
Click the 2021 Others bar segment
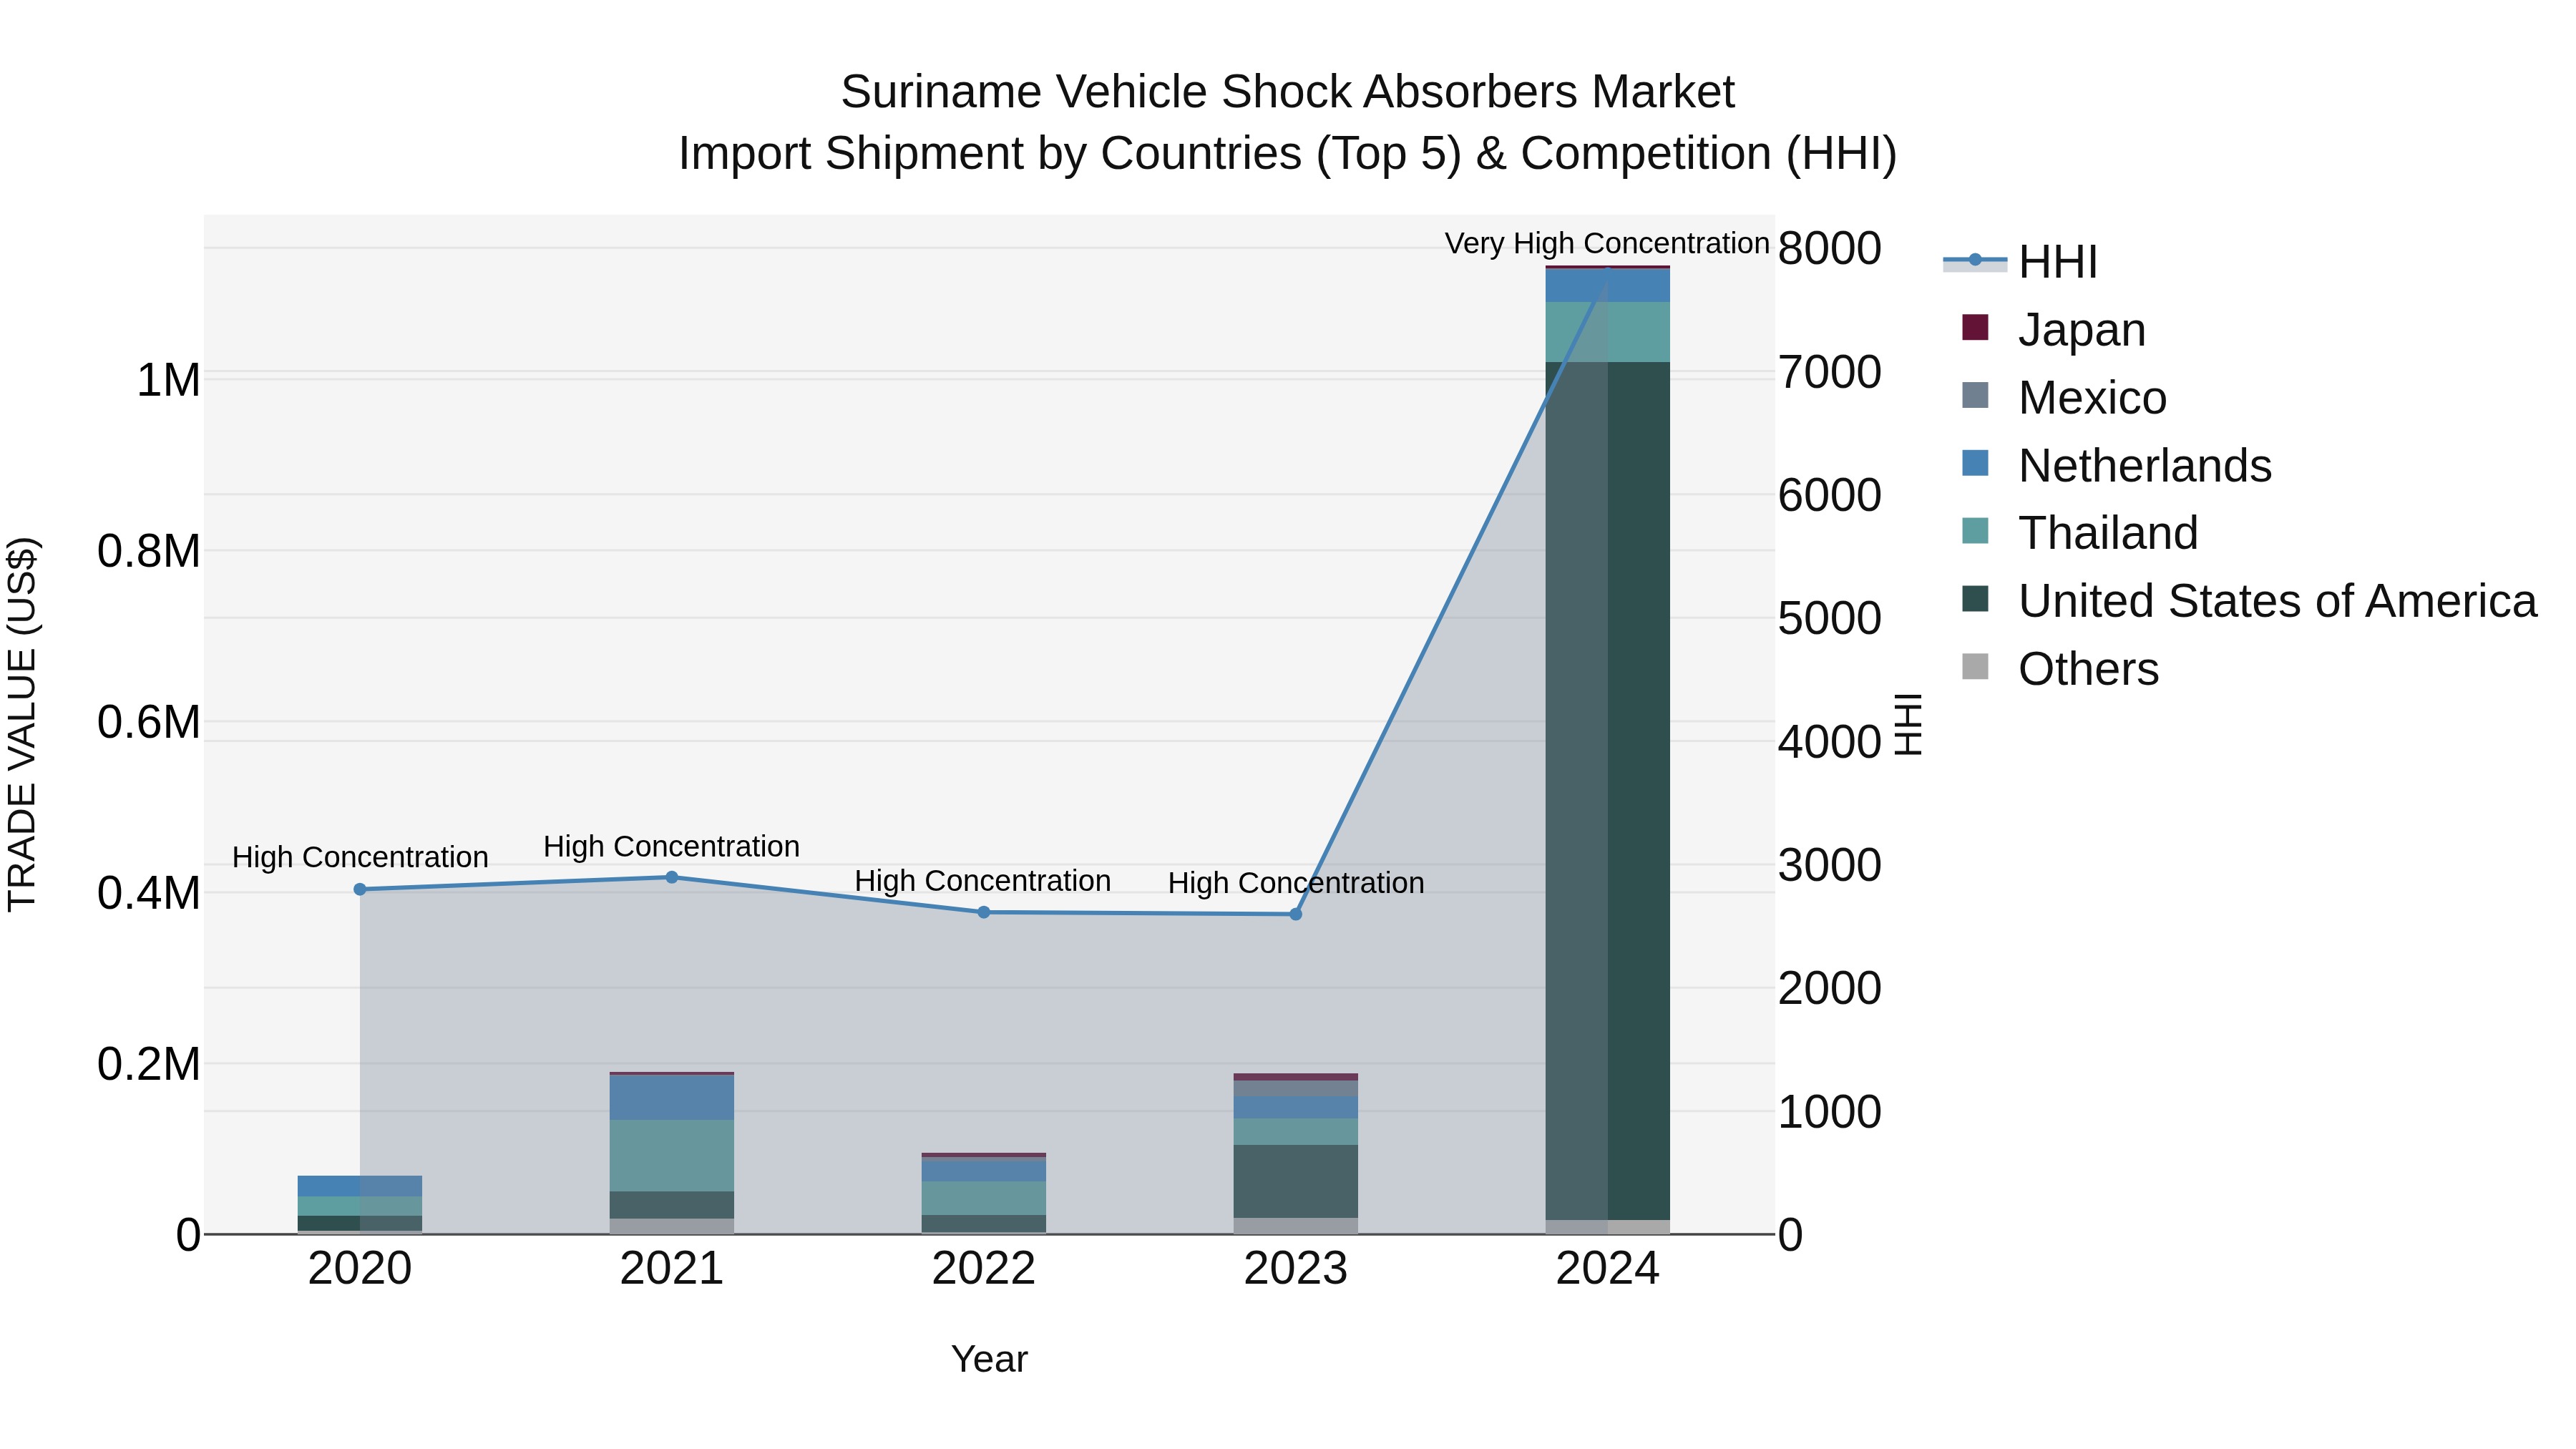click(x=672, y=1226)
